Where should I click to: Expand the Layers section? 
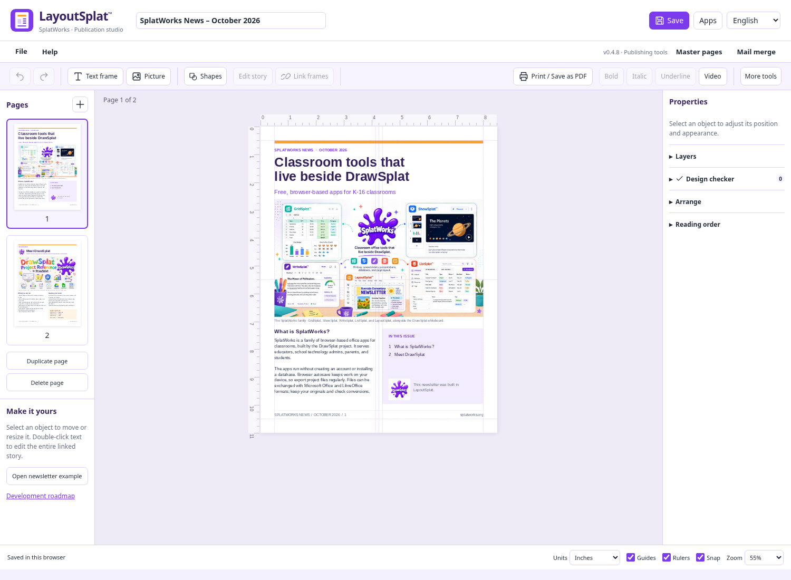(727, 157)
